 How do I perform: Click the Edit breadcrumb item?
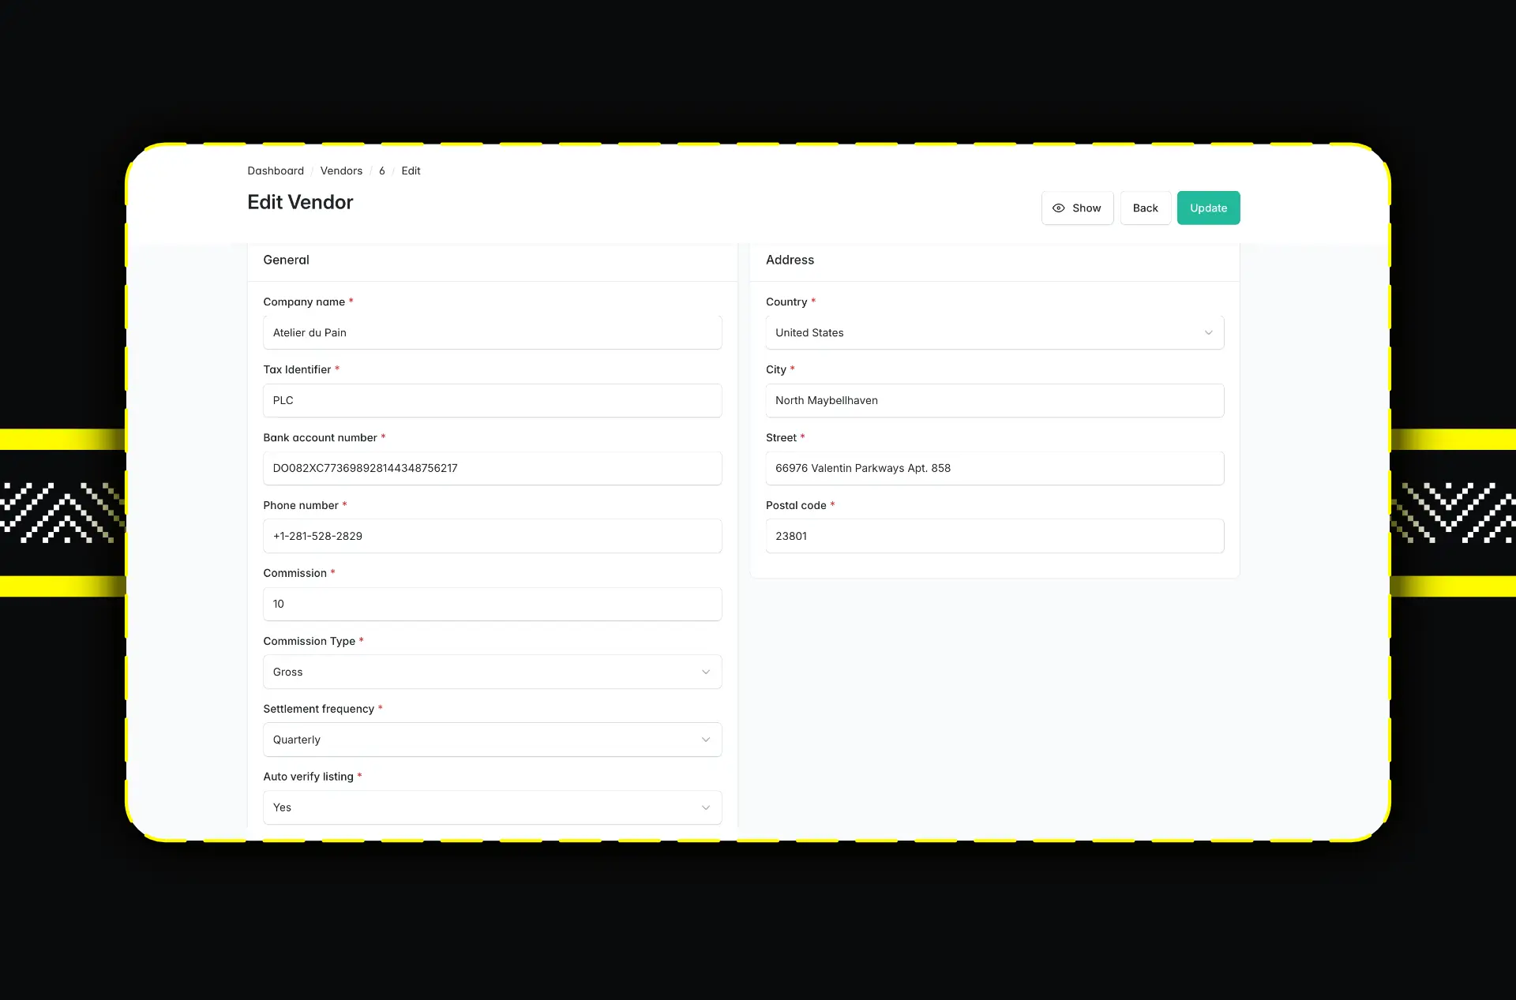click(x=411, y=170)
